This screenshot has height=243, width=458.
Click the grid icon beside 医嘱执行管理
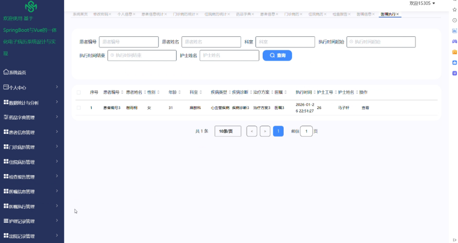[6, 206]
